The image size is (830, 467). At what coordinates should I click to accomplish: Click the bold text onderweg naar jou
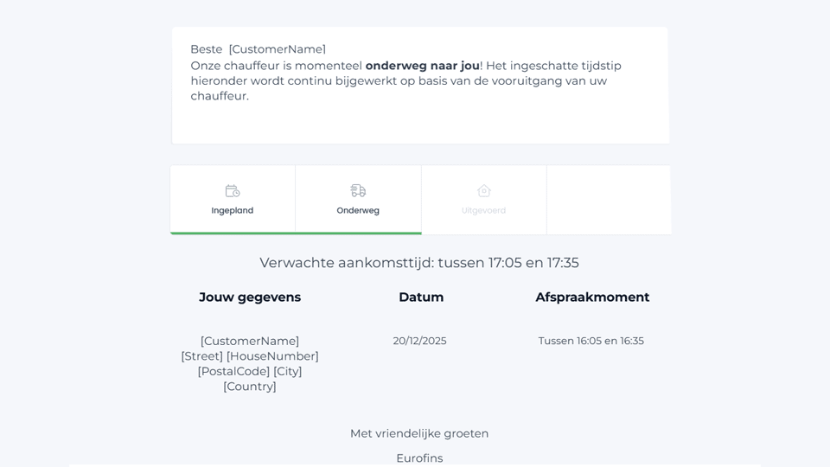pos(423,66)
